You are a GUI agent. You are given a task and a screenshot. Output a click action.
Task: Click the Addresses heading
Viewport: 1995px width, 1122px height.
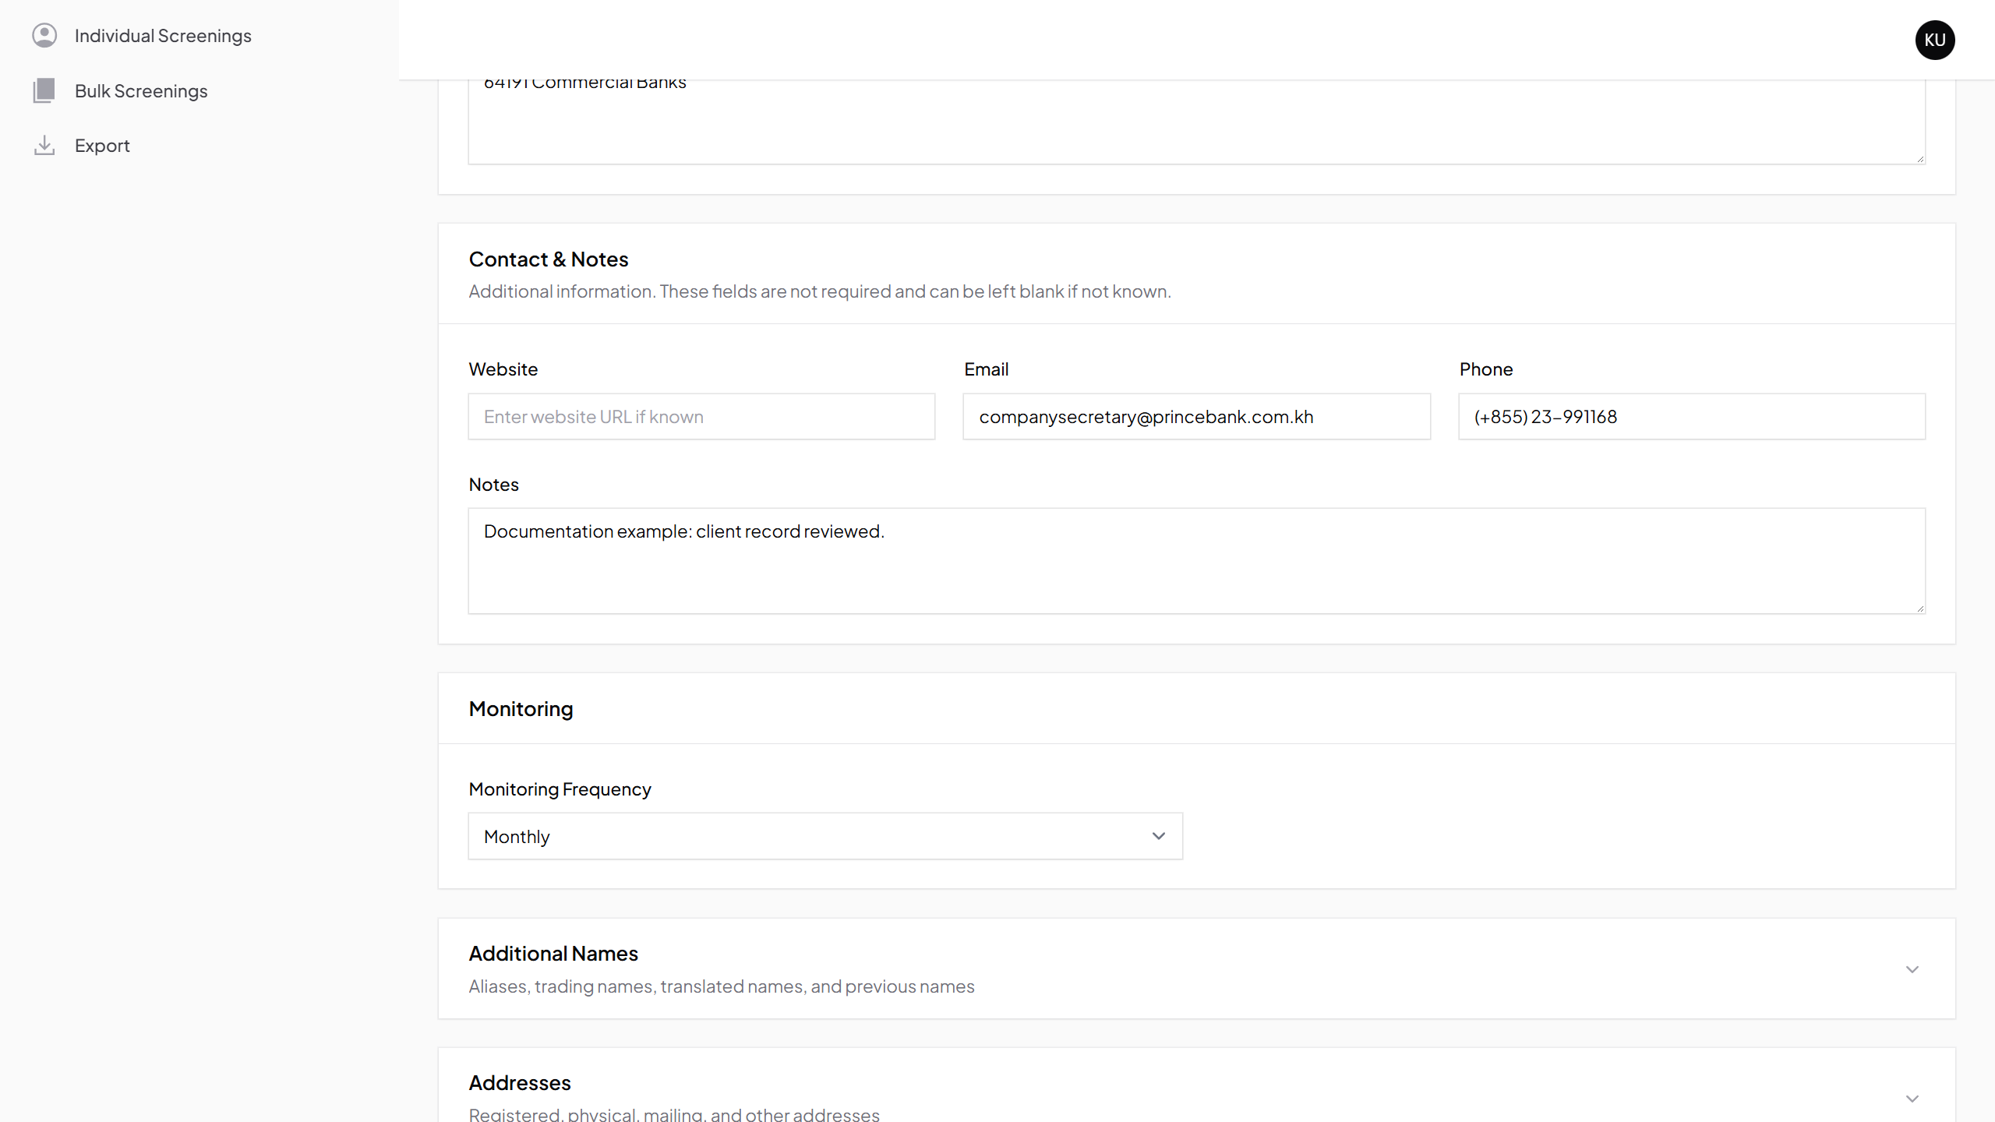520,1083
